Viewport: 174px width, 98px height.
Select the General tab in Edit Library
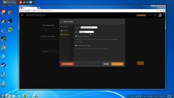[64, 27]
